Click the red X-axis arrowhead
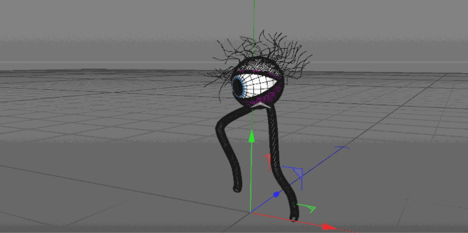This screenshot has height=233, width=468. coord(329,227)
